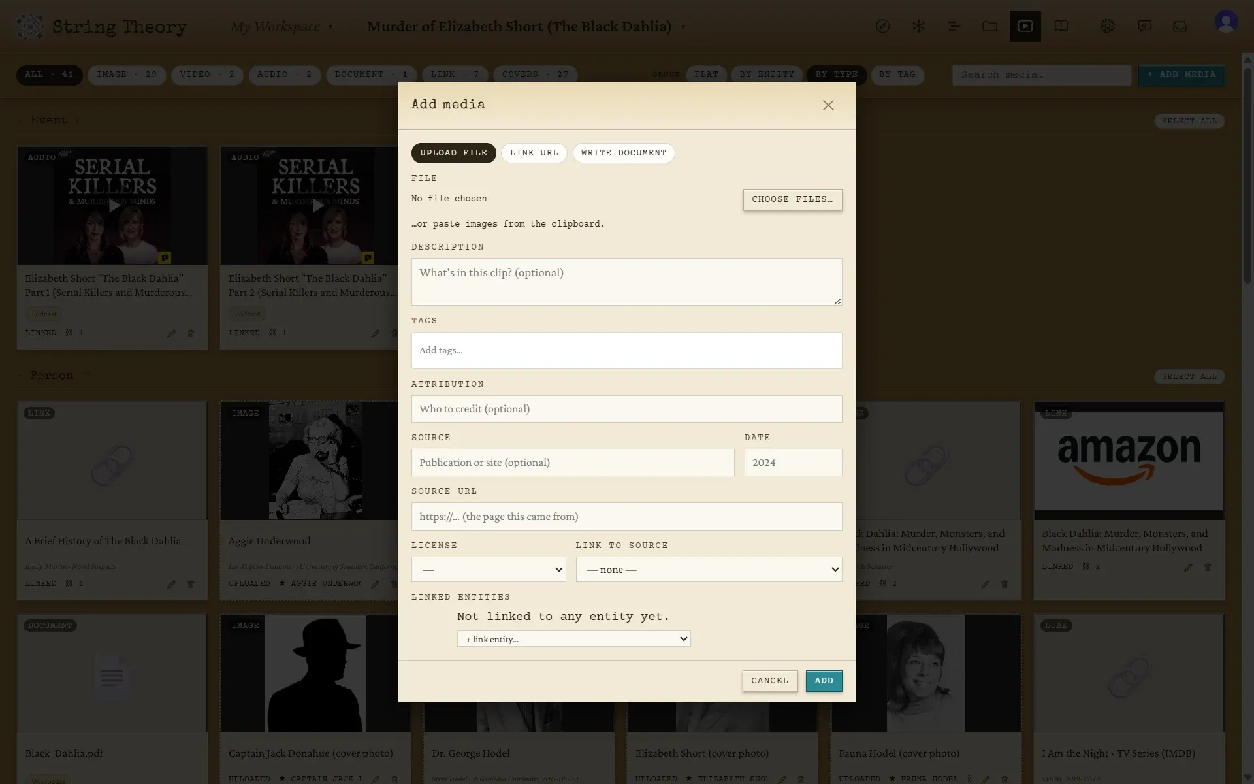Filter media by IMAGE · 29
Screen dimensions: 1254x784
coord(127,75)
